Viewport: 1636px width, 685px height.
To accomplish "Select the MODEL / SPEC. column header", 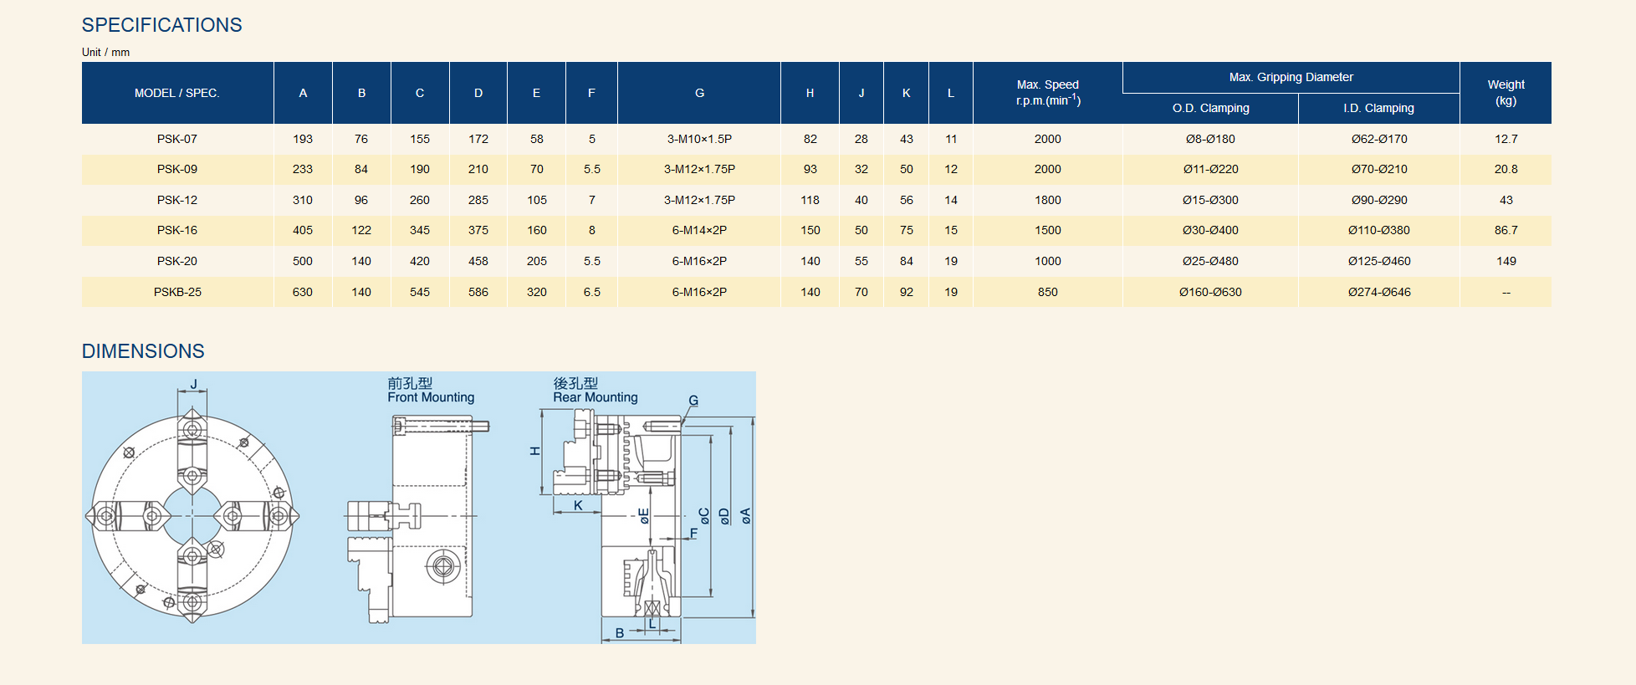I will click(177, 93).
